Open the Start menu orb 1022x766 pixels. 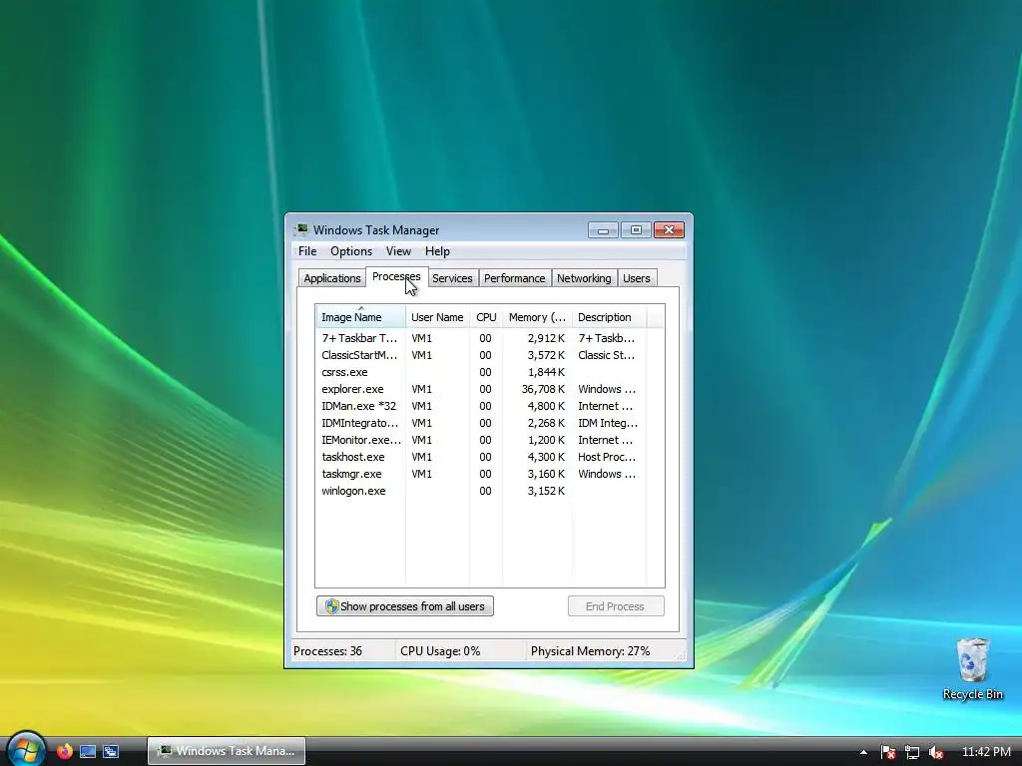(x=26, y=750)
